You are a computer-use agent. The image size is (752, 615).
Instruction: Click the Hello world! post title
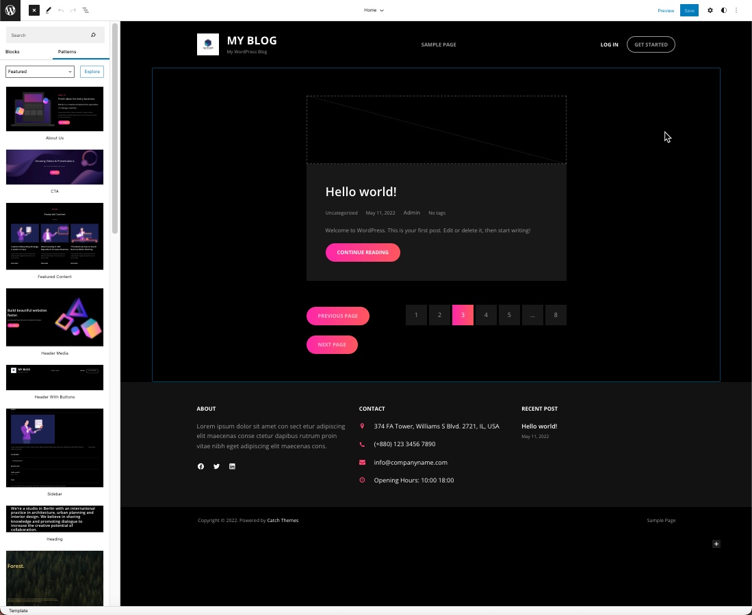[361, 191]
